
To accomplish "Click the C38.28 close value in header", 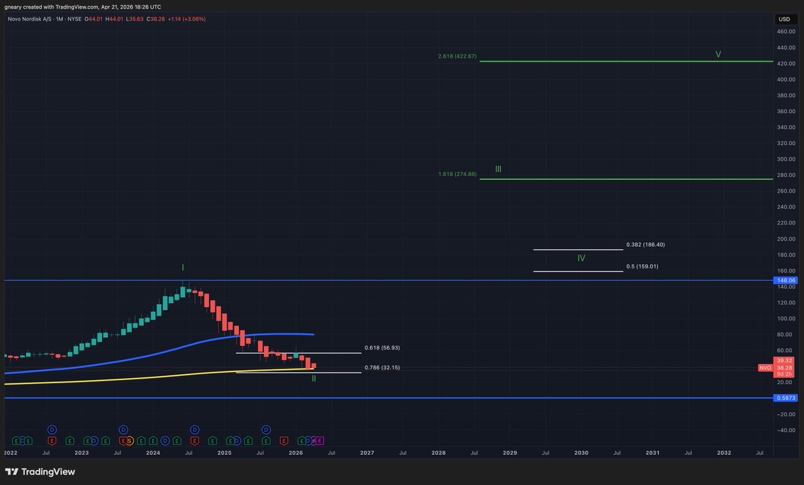I will click(x=155, y=19).
